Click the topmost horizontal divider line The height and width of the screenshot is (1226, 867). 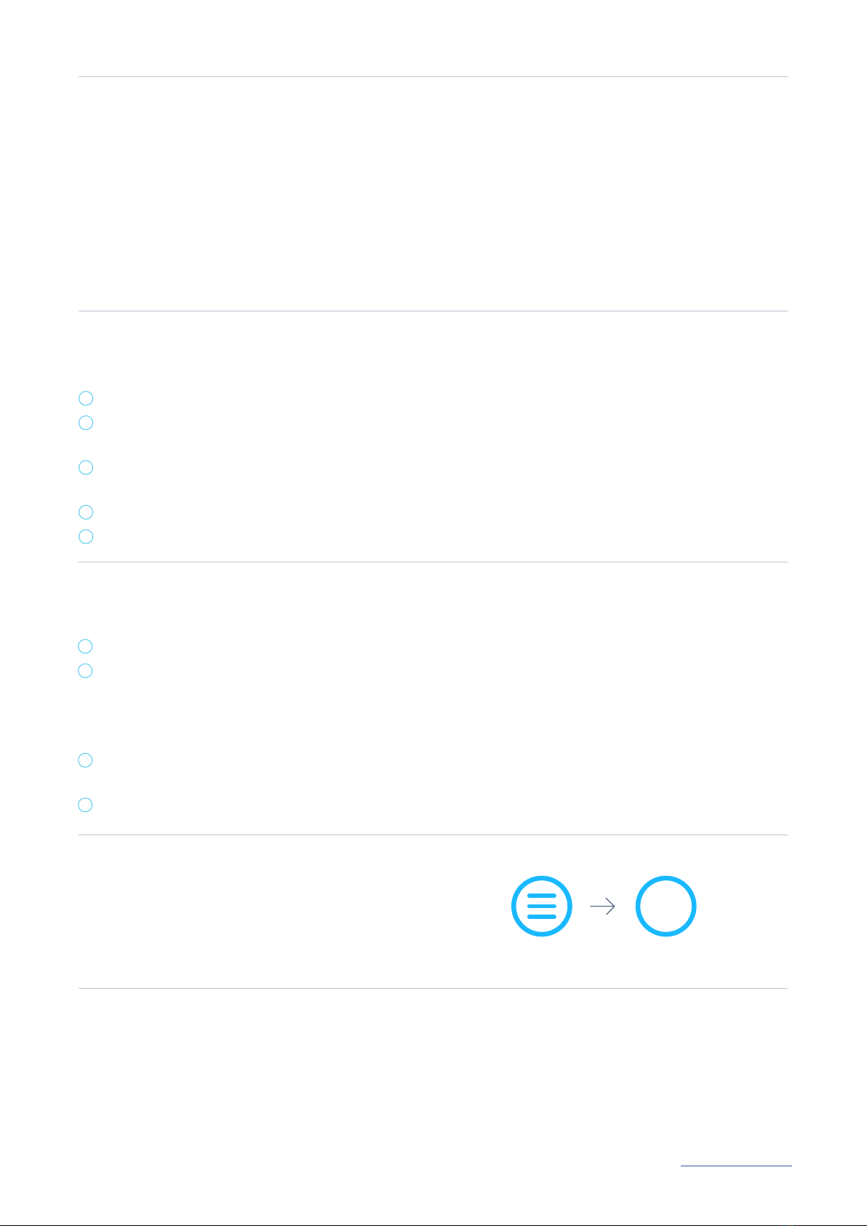tap(433, 76)
